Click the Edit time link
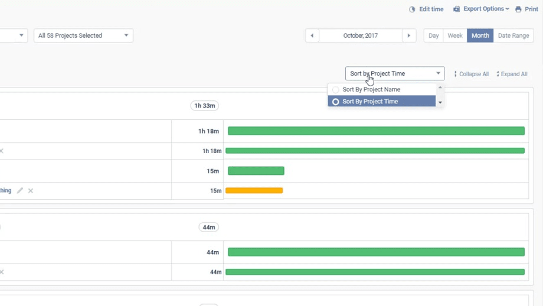Viewport: 543px width, 306px height. 431,9
